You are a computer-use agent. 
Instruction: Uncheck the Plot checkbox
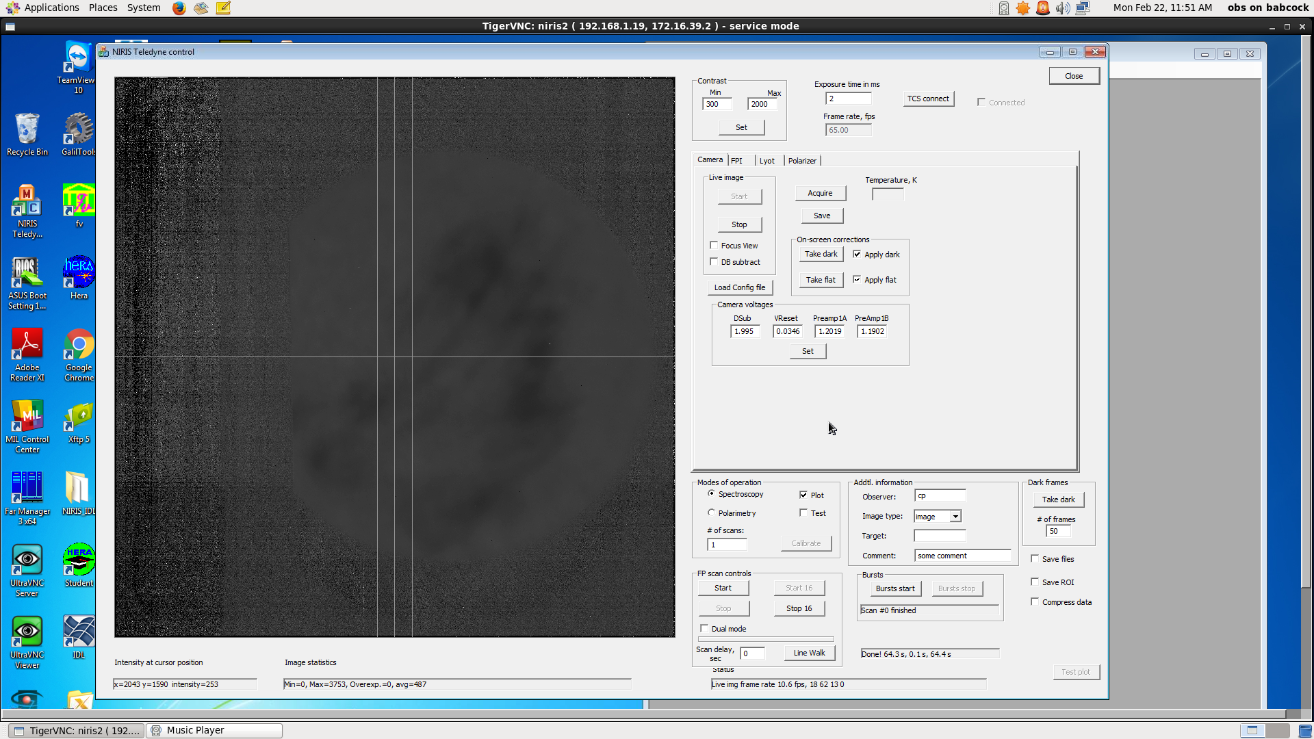[x=803, y=495]
